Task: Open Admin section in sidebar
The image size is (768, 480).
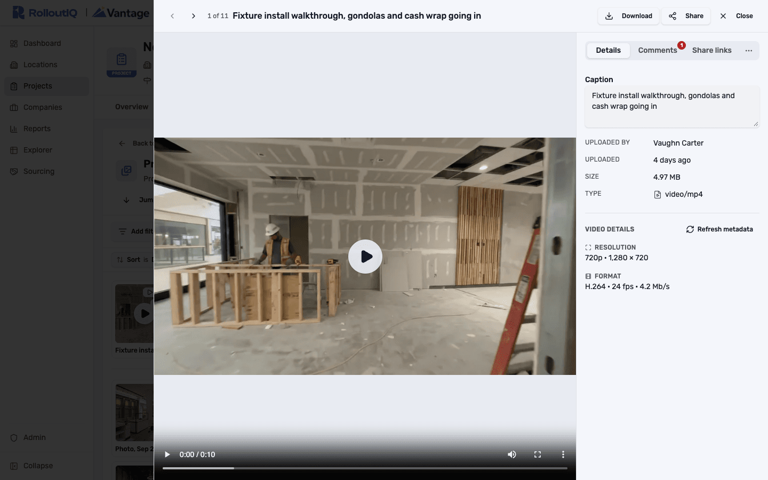Action: (46, 437)
